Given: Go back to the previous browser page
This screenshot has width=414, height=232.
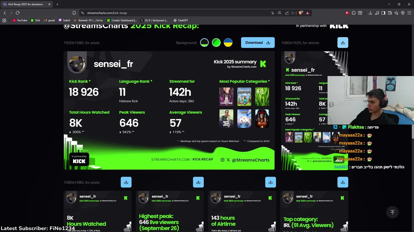Looking at the screenshot, I should click(x=5, y=13).
